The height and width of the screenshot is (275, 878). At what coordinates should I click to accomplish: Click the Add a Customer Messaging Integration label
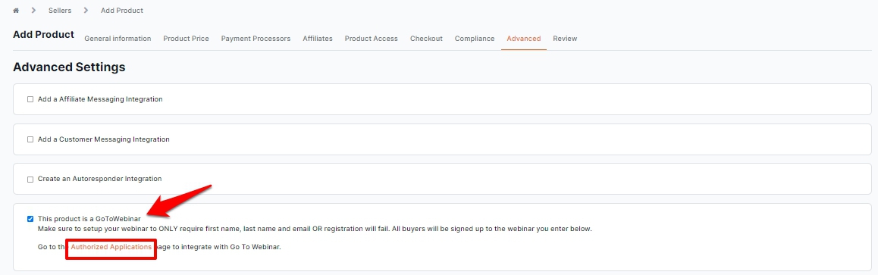(104, 139)
